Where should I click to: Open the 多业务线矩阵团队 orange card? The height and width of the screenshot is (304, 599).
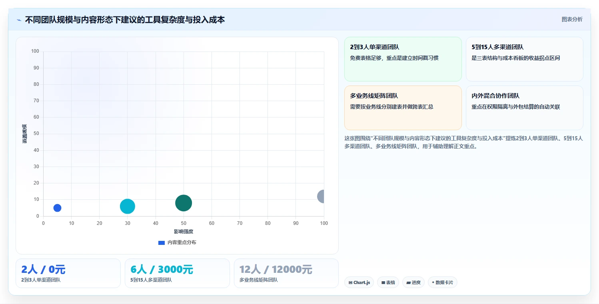coord(403,108)
